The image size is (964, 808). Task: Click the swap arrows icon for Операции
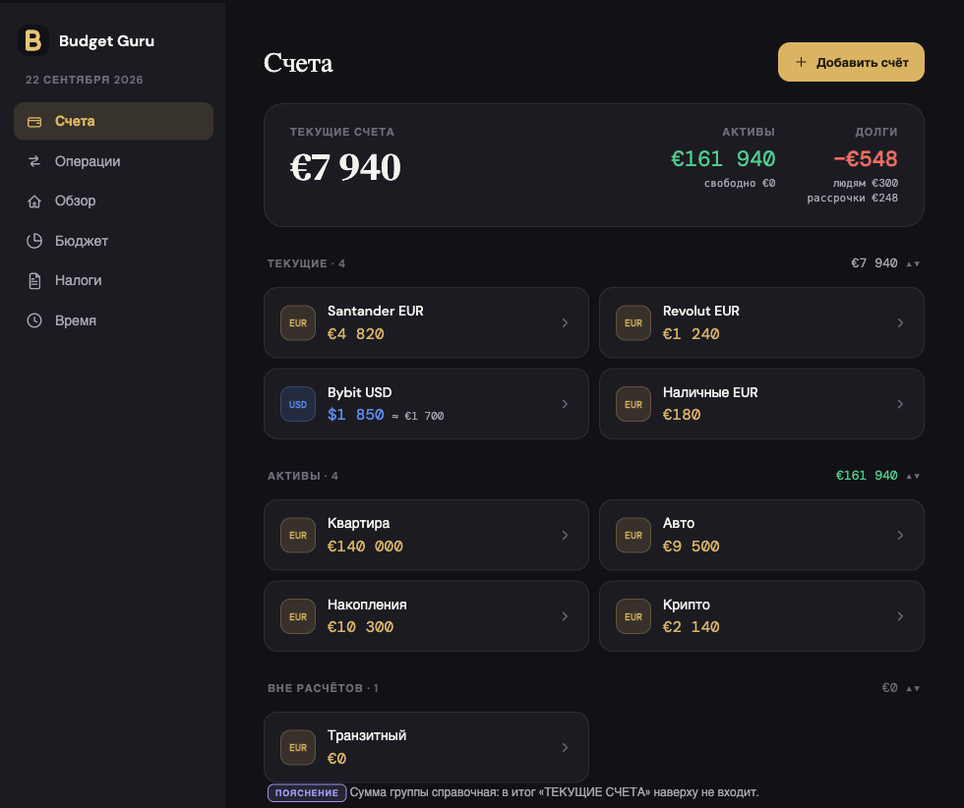pyautogui.click(x=34, y=161)
